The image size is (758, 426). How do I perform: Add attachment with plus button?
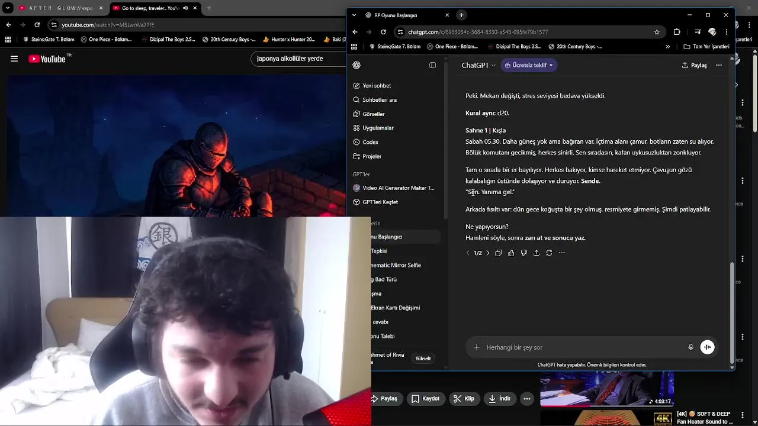(x=476, y=347)
